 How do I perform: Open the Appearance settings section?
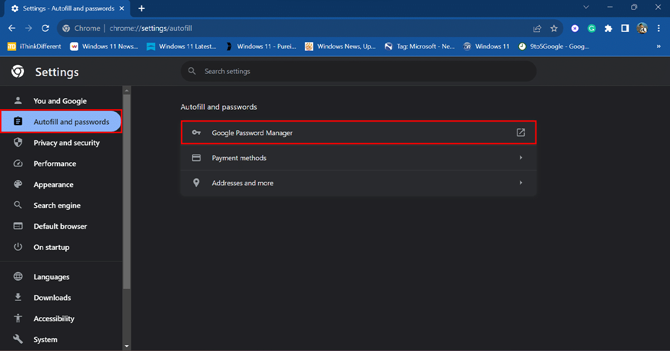pos(53,184)
